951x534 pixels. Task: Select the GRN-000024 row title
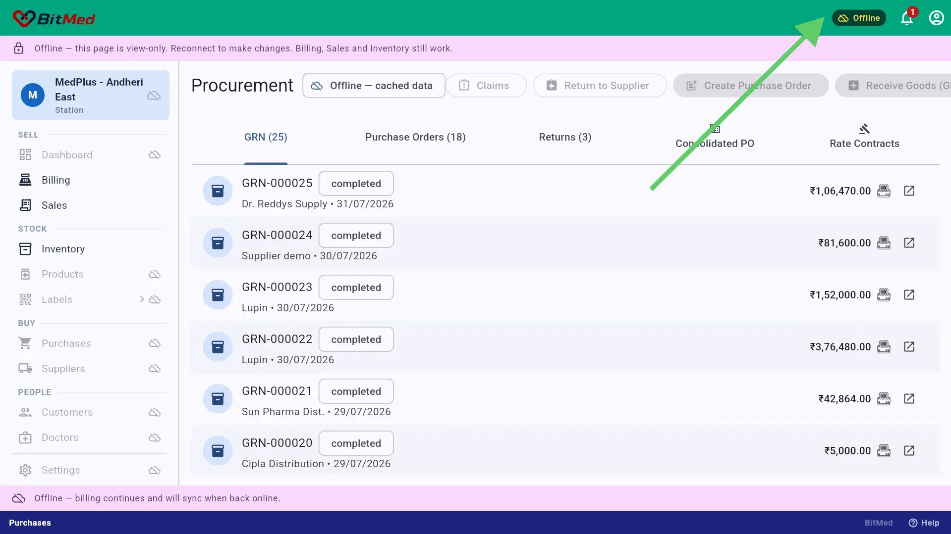coord(277,235)
